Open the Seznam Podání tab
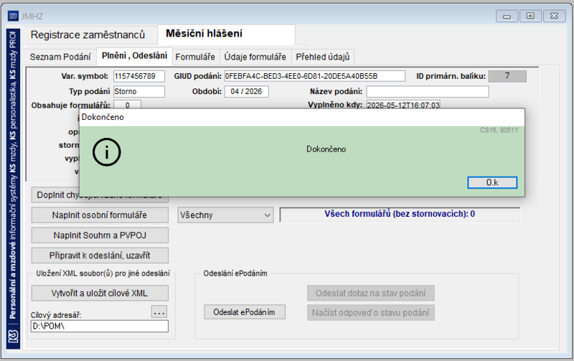 pos(60,57)
